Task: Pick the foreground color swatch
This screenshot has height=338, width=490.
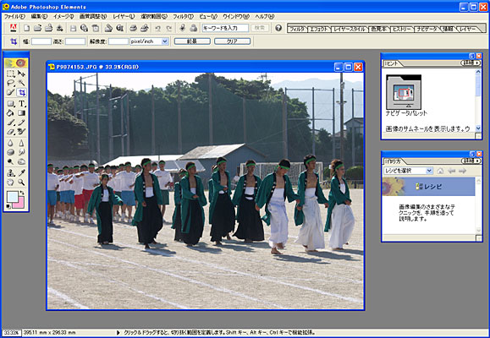Action: [x=13, y=197]
